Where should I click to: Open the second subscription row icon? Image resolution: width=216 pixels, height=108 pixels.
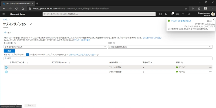pos(6,72)
